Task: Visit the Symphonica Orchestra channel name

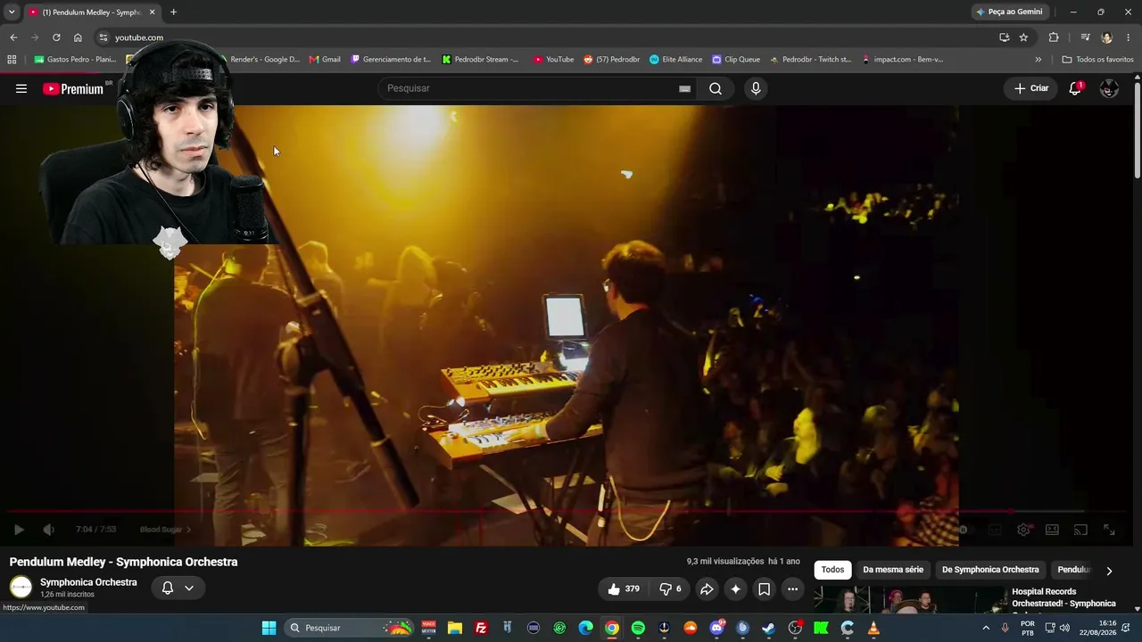Action: [88, 582]
